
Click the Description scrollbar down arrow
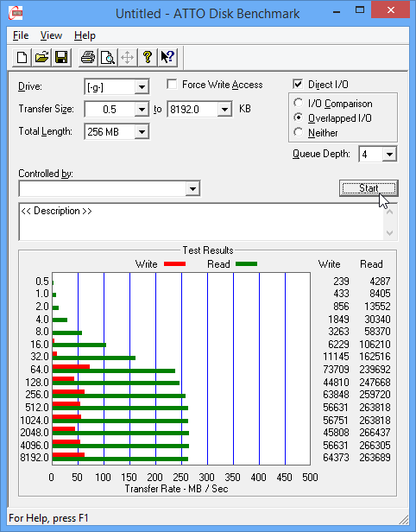(x=390, y=233)
